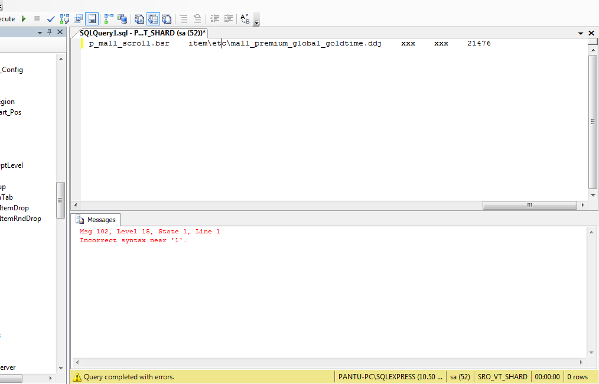The width and height of the screenshot is (599, 384).
Task: Select Results to Grid icon
Action: pos(153,19)
